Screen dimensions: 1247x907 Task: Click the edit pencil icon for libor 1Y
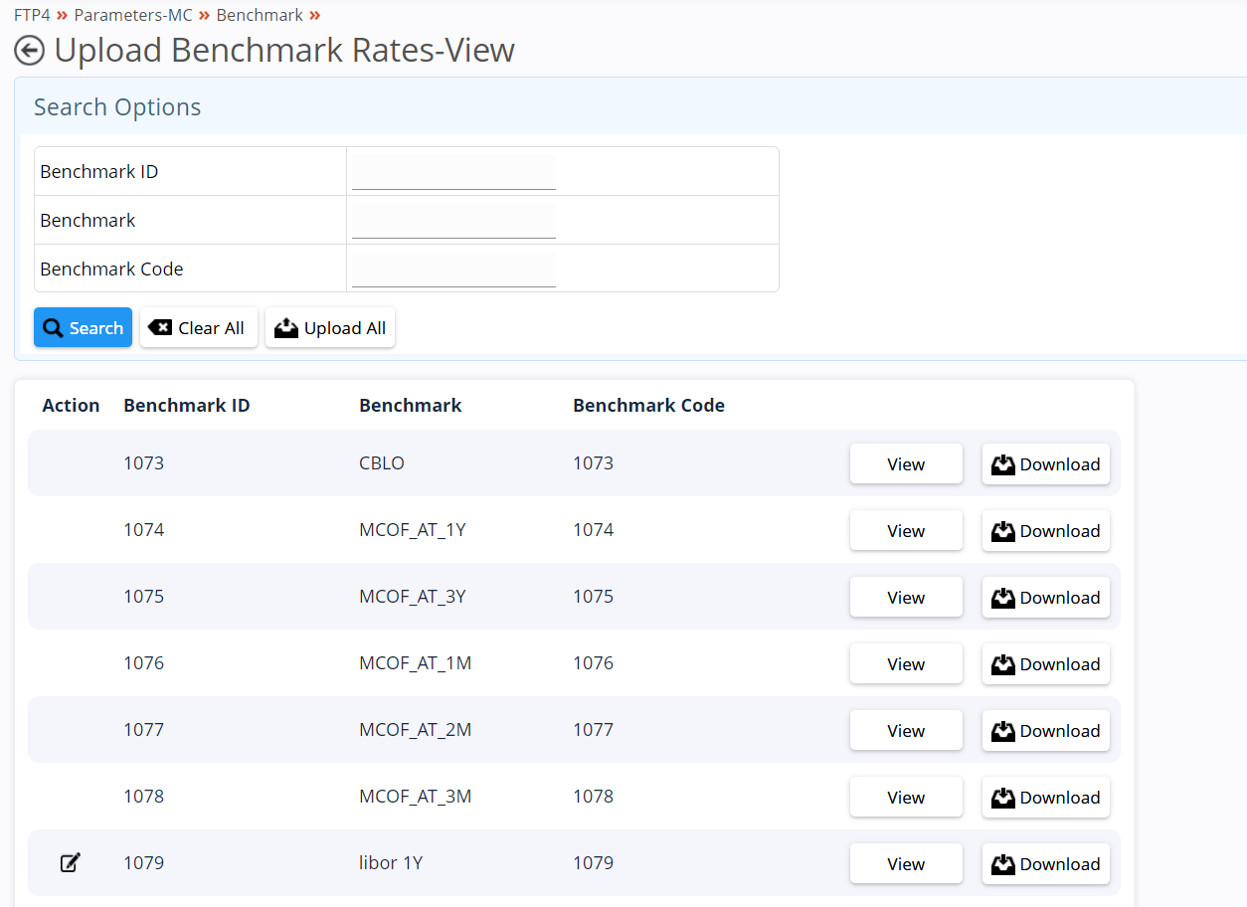[x=70, y=862]
